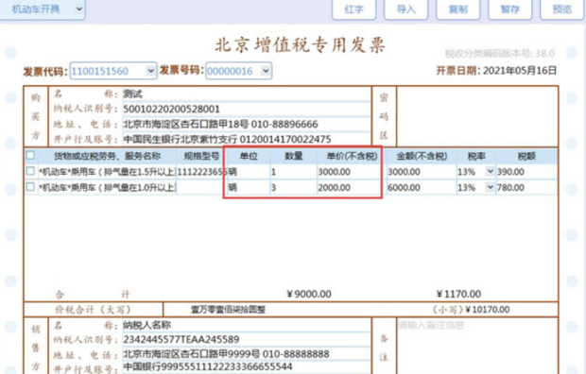Check the row with 排气量在1.0升以上
The width and height of the screenshot is (586, 374).
tap(30, 187)
